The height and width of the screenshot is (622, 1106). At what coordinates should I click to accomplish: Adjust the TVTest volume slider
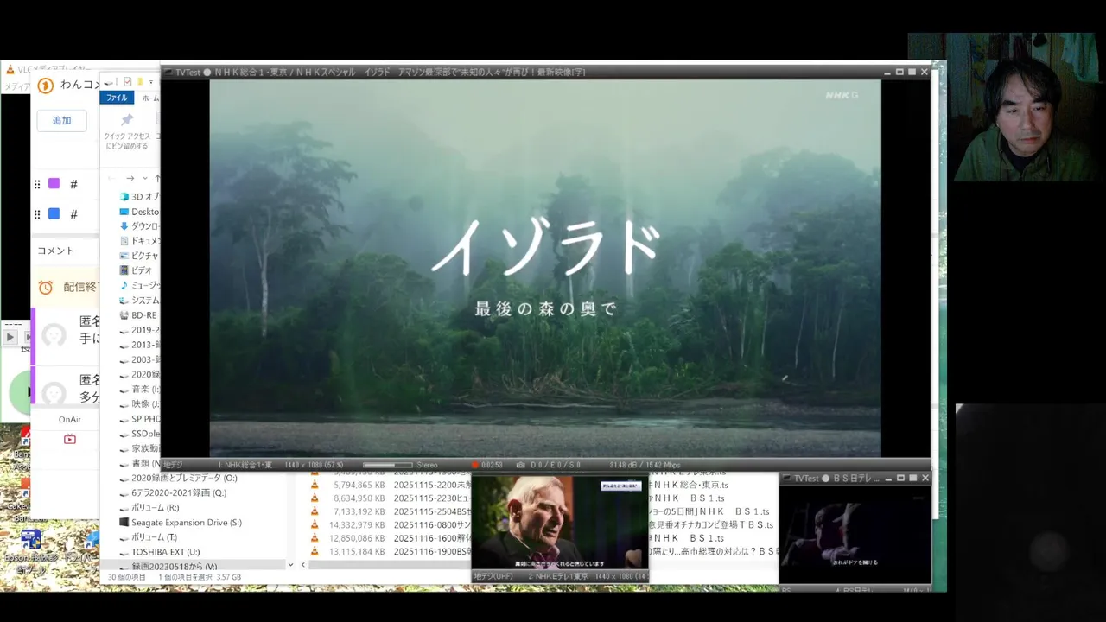[387, 465]
